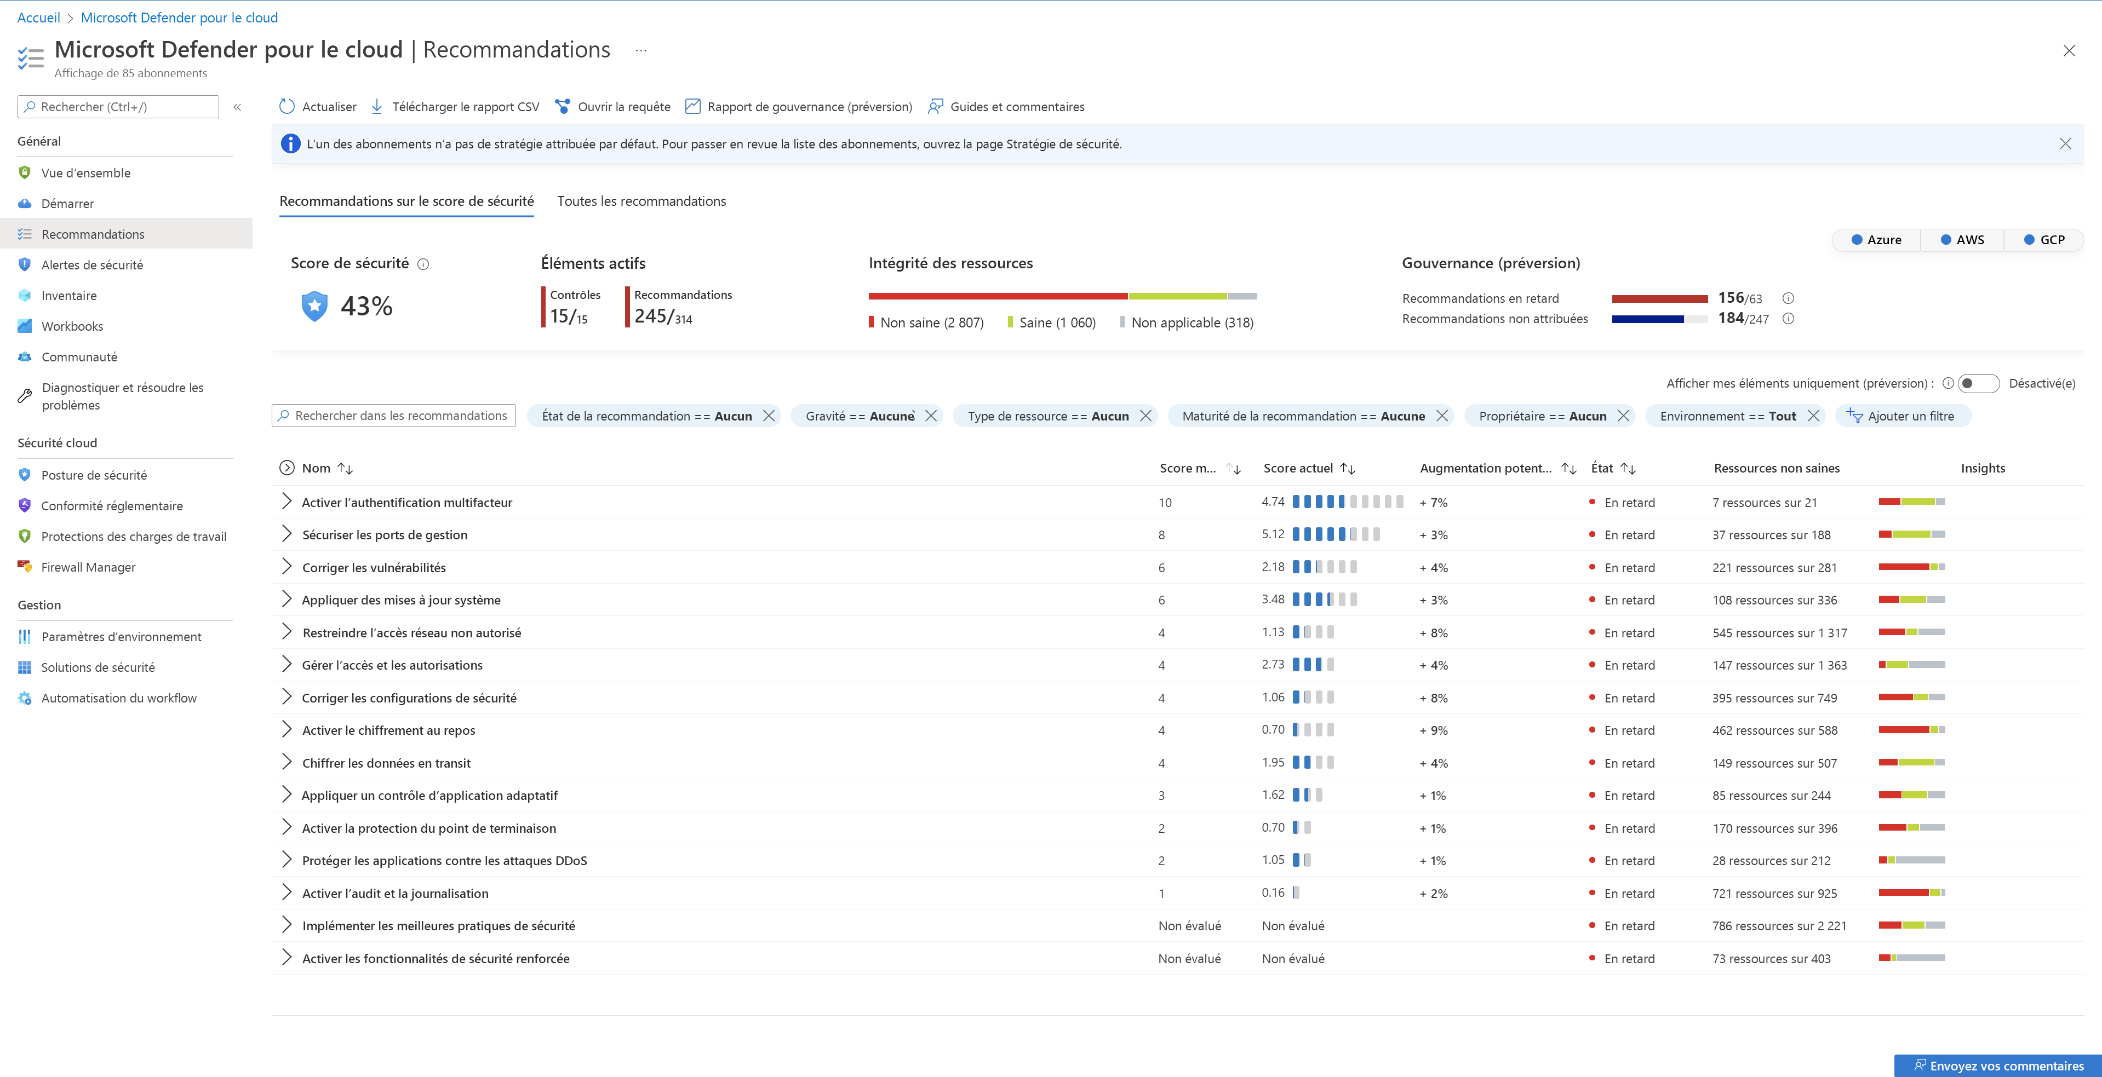Image resolution: width=2102 pixels, height=1077 pixels.
Task: Click Automatisation du workflow gear icon
Action: coord(25,698)
